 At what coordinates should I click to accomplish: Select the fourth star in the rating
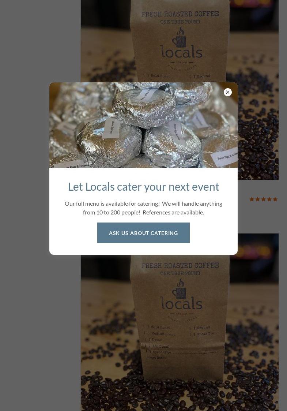point(269,199)
